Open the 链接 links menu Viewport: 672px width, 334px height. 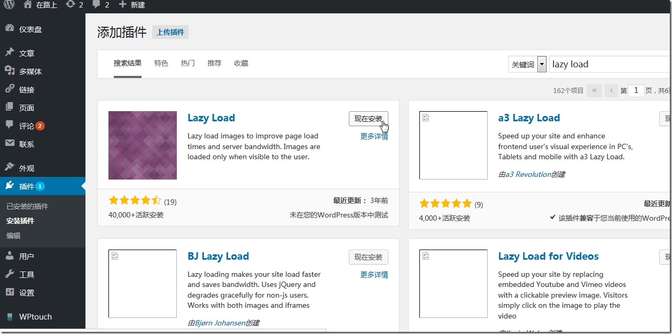click(x=27, y=90)
